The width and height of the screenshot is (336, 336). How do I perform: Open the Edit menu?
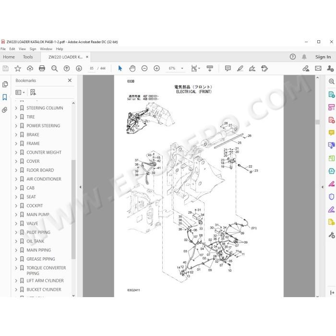(x=12, y=49)
